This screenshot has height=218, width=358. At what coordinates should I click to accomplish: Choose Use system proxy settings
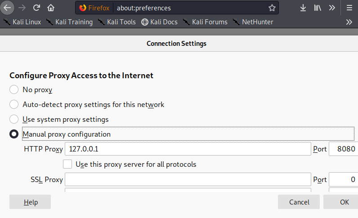point(14,120)
